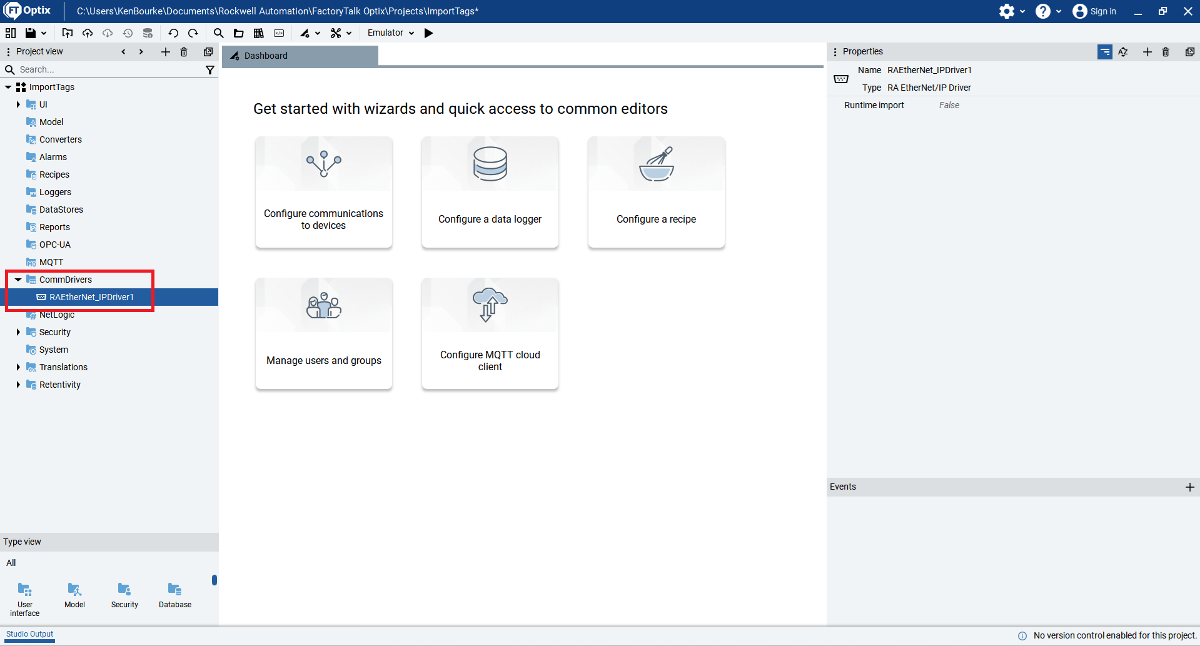Click the database info icon in toolbar
Screen dimensions: 1200x646
click(148, 33)
